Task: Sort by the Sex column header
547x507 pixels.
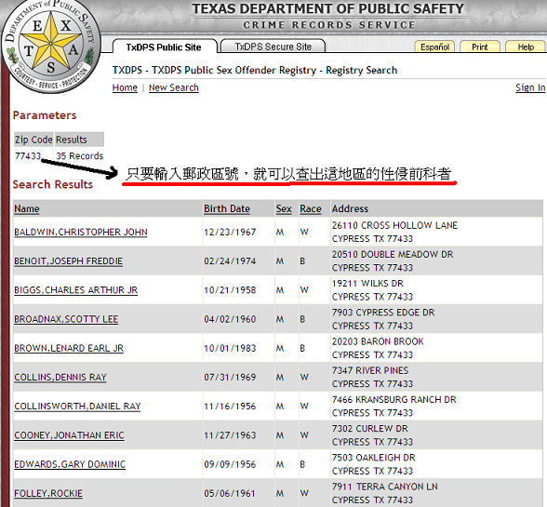Action: tap(284, 208)
